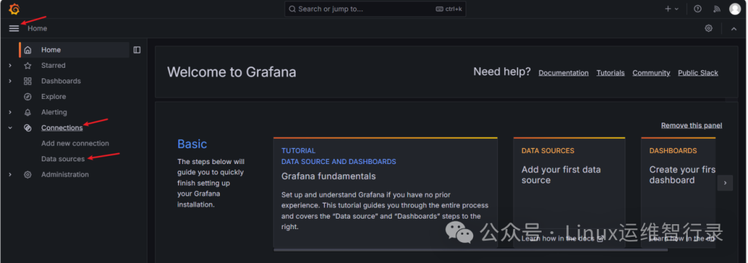Screen dimensions: 748x263
Task: Click the Alerting bell icon
Action: click(28, 112)
